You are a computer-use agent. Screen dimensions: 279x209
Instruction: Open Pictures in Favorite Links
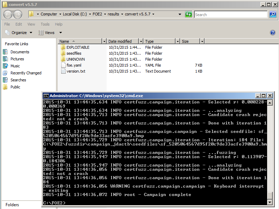tap(17, 59)
